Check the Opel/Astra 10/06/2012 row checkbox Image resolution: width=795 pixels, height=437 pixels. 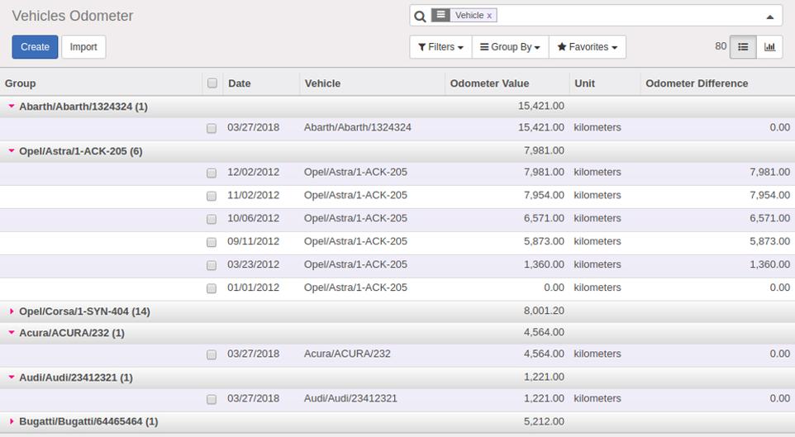pyautogui.click(x=212, y=219)
